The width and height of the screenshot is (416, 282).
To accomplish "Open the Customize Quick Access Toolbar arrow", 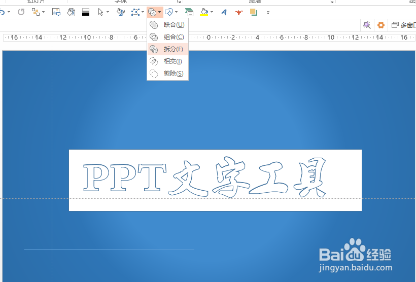I will (x=268, y=13).
